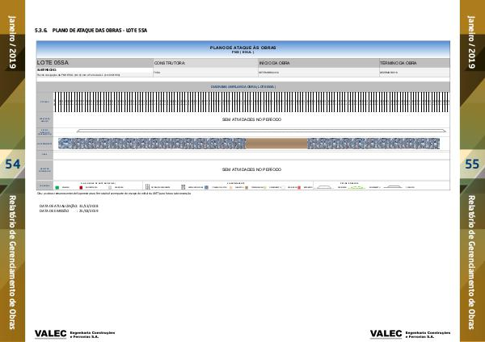This screenshot has height=342, width=485.
Task: Click the DATA DE EMISSÃO date line
Action: click(67, 211)
